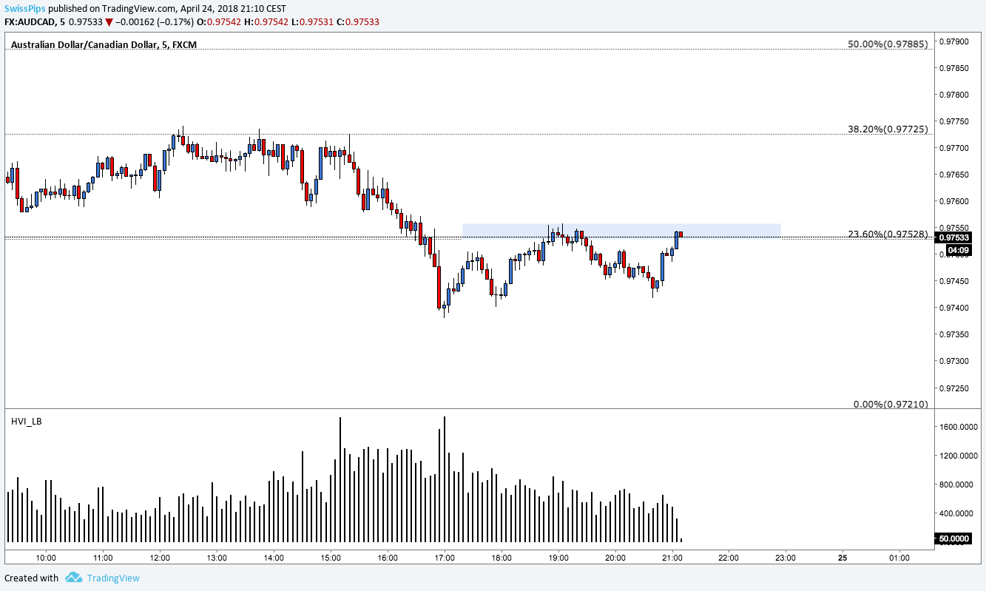
Task: Select the 0.00%(0.97210) Fibonacci label
Action: click(x=891, y=404)
